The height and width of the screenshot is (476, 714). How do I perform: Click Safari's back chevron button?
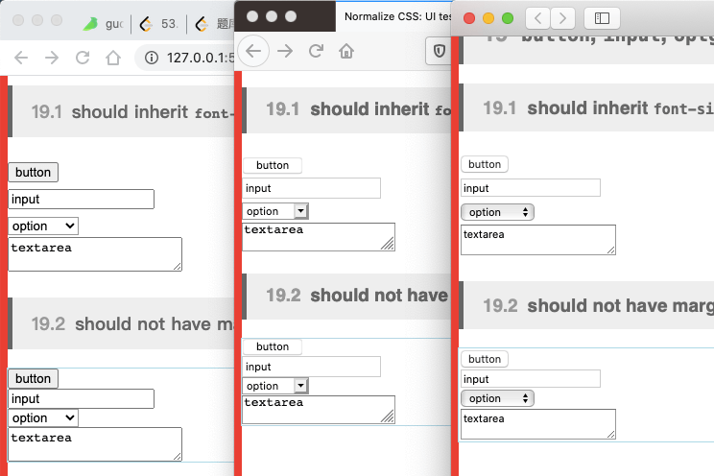(x=539, y=17)
